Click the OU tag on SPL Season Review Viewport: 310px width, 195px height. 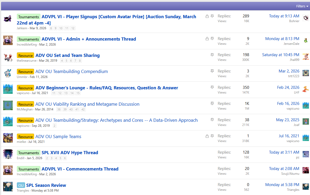21,186
